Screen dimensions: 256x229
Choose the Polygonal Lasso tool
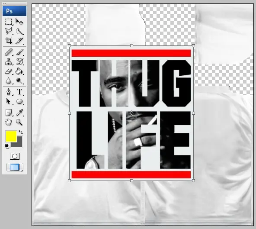(x=9, y=31)
